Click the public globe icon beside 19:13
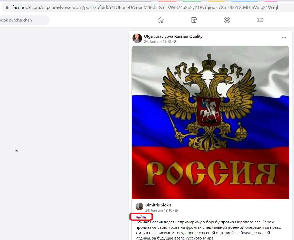 pyautogui.click(x=175, y=42)
